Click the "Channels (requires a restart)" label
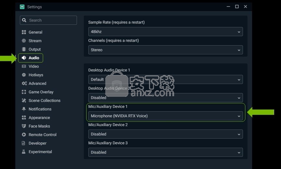281x169 pixels. click(114, 40)
